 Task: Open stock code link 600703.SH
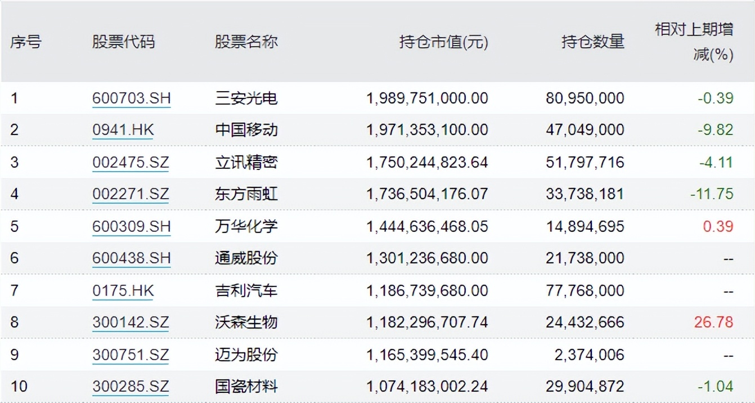click(132, 98)
